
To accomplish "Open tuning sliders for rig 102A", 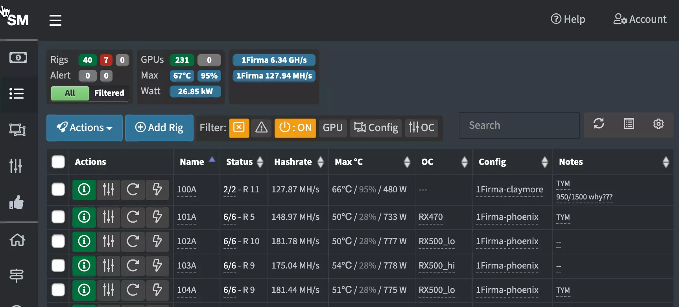I will click(x=109, y=241).
